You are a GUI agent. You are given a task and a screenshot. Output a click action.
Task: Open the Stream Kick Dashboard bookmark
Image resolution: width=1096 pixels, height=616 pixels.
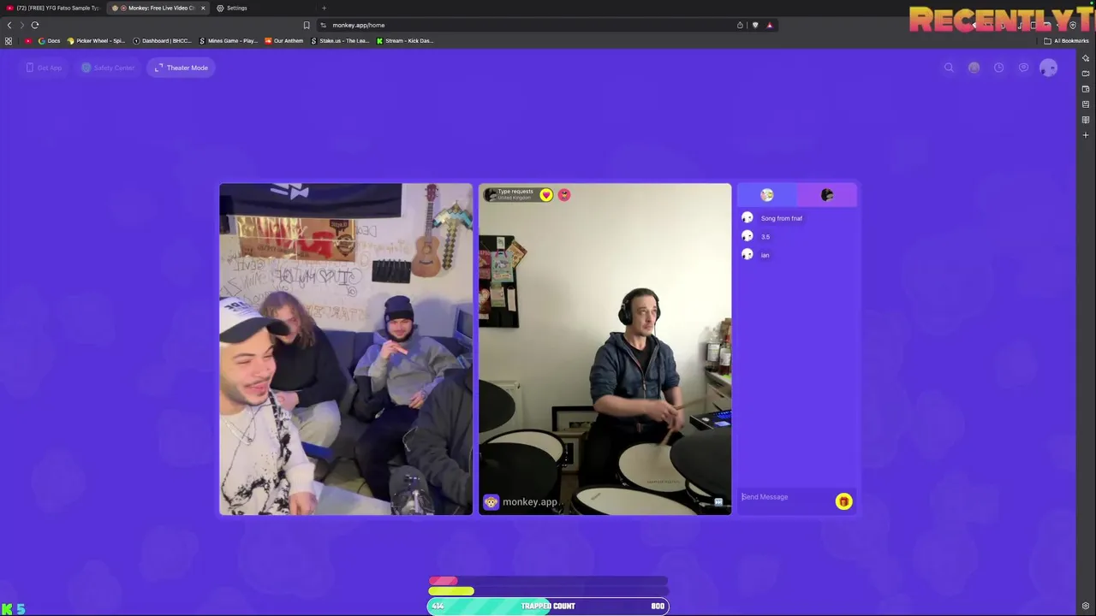[x=405, y=41]
